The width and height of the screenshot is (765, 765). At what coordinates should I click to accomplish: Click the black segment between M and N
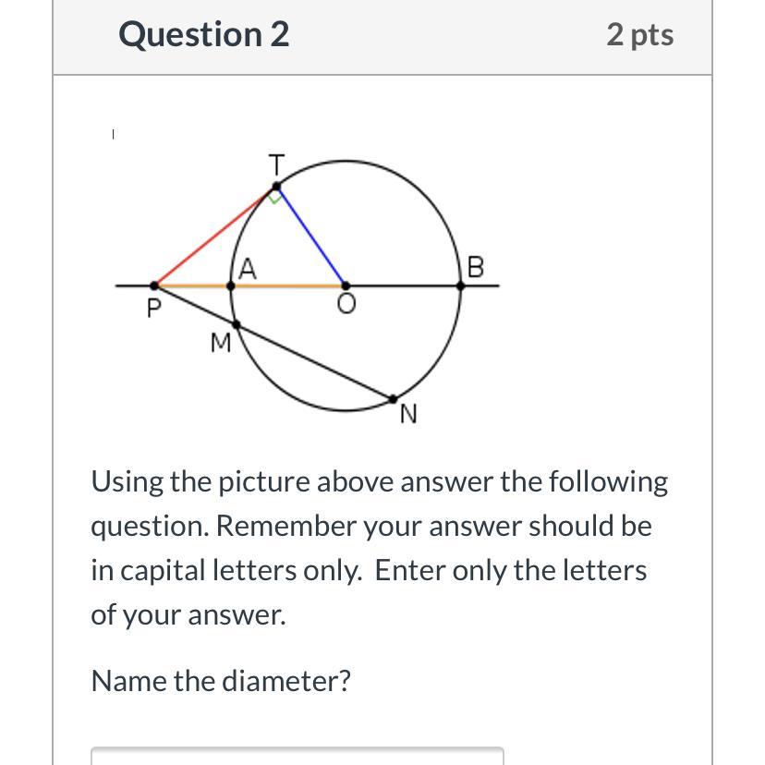(314, 361)
